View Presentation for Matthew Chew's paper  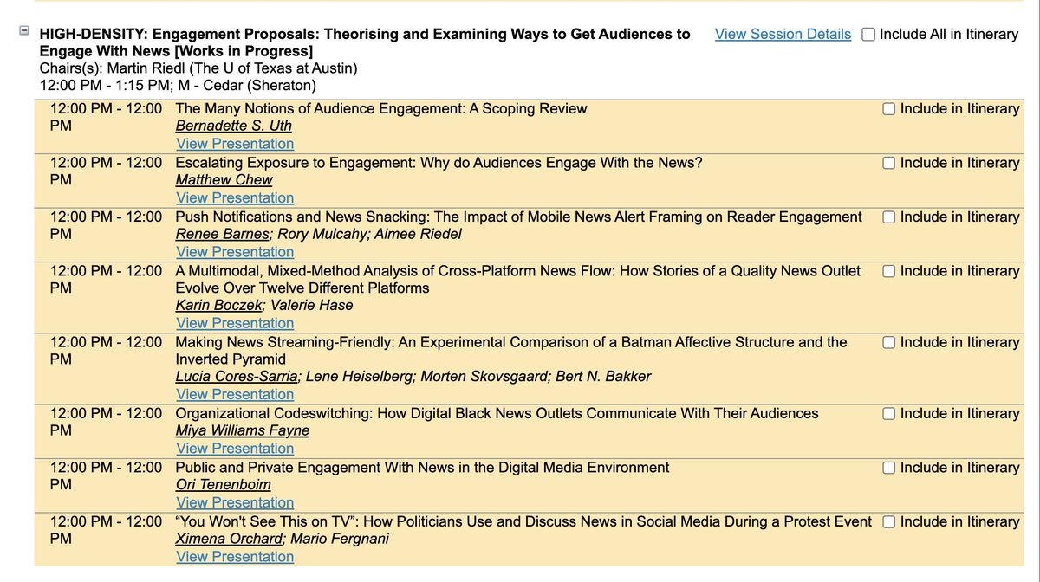click(235, 197)
